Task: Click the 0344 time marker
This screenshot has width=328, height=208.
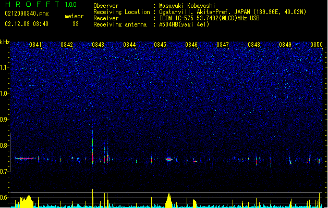Action: [x=129, y=45]
